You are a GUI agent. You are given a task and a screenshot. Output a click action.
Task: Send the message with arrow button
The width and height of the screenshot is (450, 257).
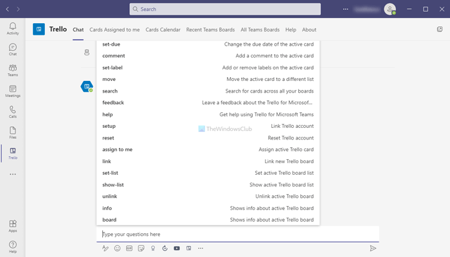pyautogui.click(x=373, y=248)
